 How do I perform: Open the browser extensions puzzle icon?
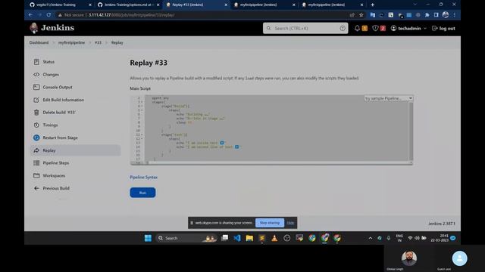pyautogui.click(x=427, y=15)
